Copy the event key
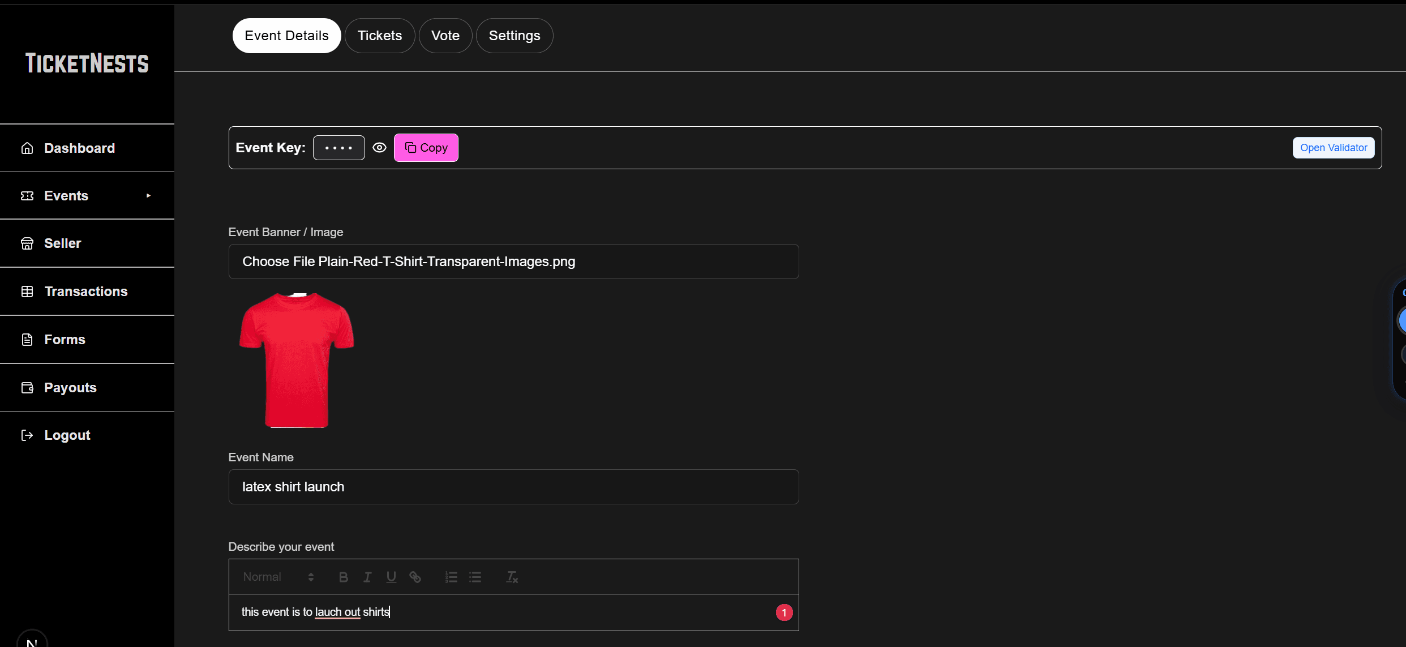 [x=426, y=148]
